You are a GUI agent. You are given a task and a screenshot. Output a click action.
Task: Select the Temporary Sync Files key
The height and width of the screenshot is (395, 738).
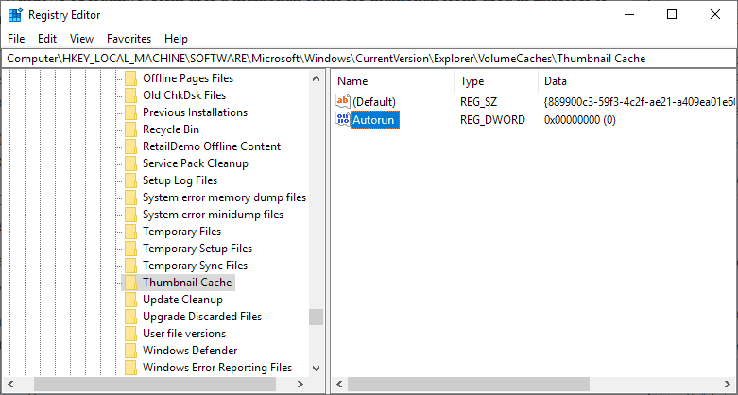click(195, 265)
